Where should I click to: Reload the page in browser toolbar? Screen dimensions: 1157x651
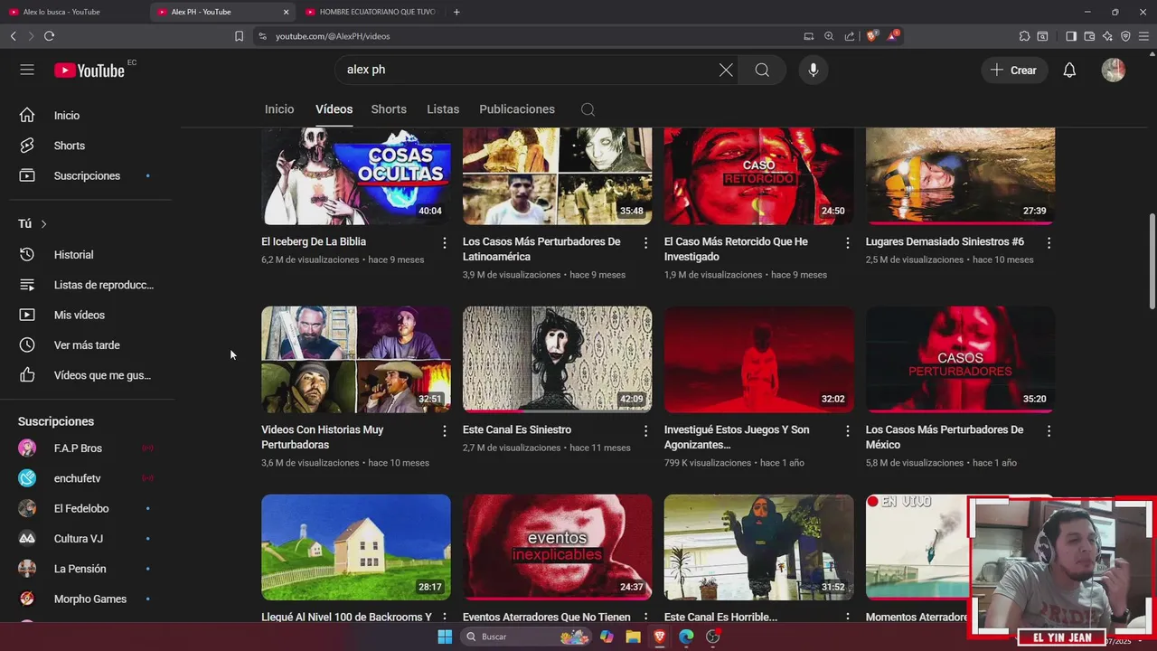[x=49, y=36]
